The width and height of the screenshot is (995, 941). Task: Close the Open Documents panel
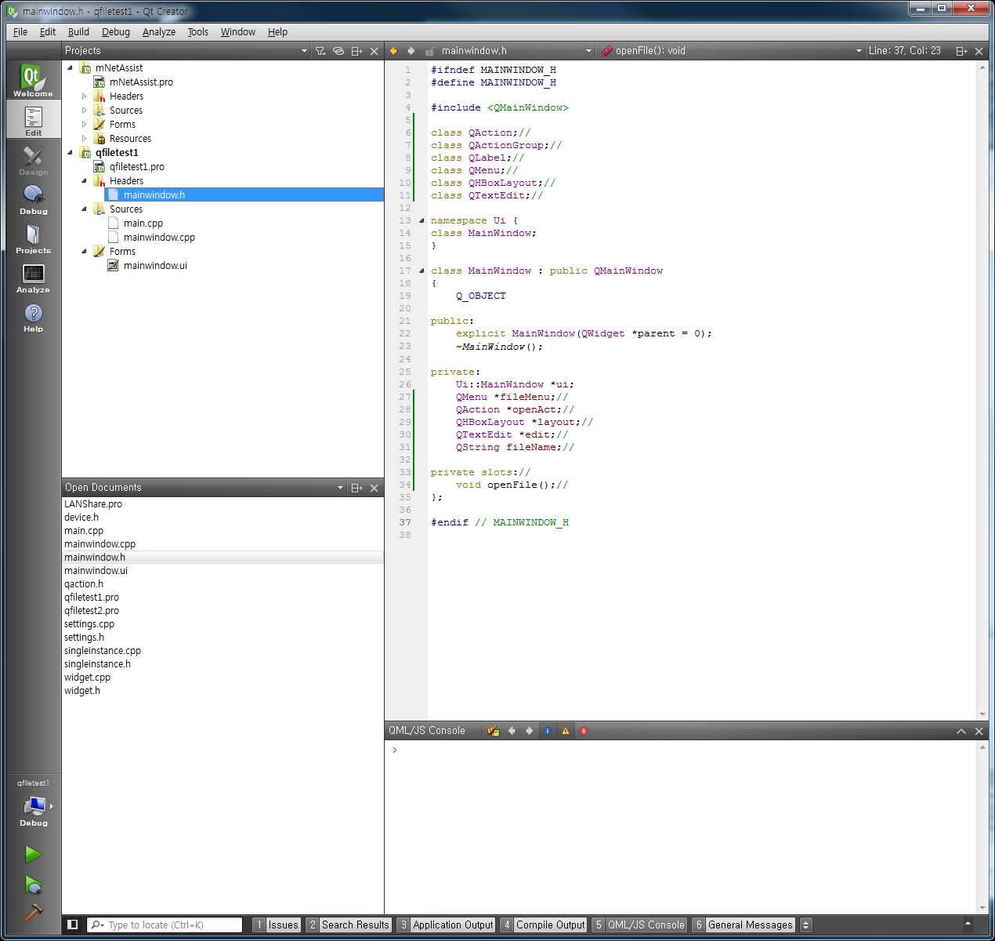(374, 488)
